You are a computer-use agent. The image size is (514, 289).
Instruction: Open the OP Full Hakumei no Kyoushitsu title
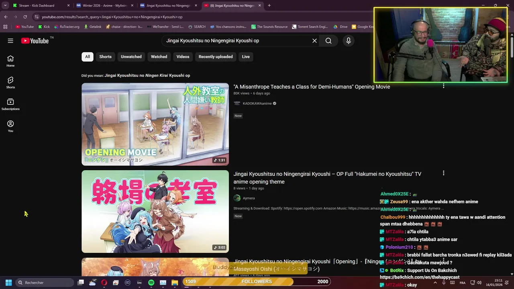(327, 178)
